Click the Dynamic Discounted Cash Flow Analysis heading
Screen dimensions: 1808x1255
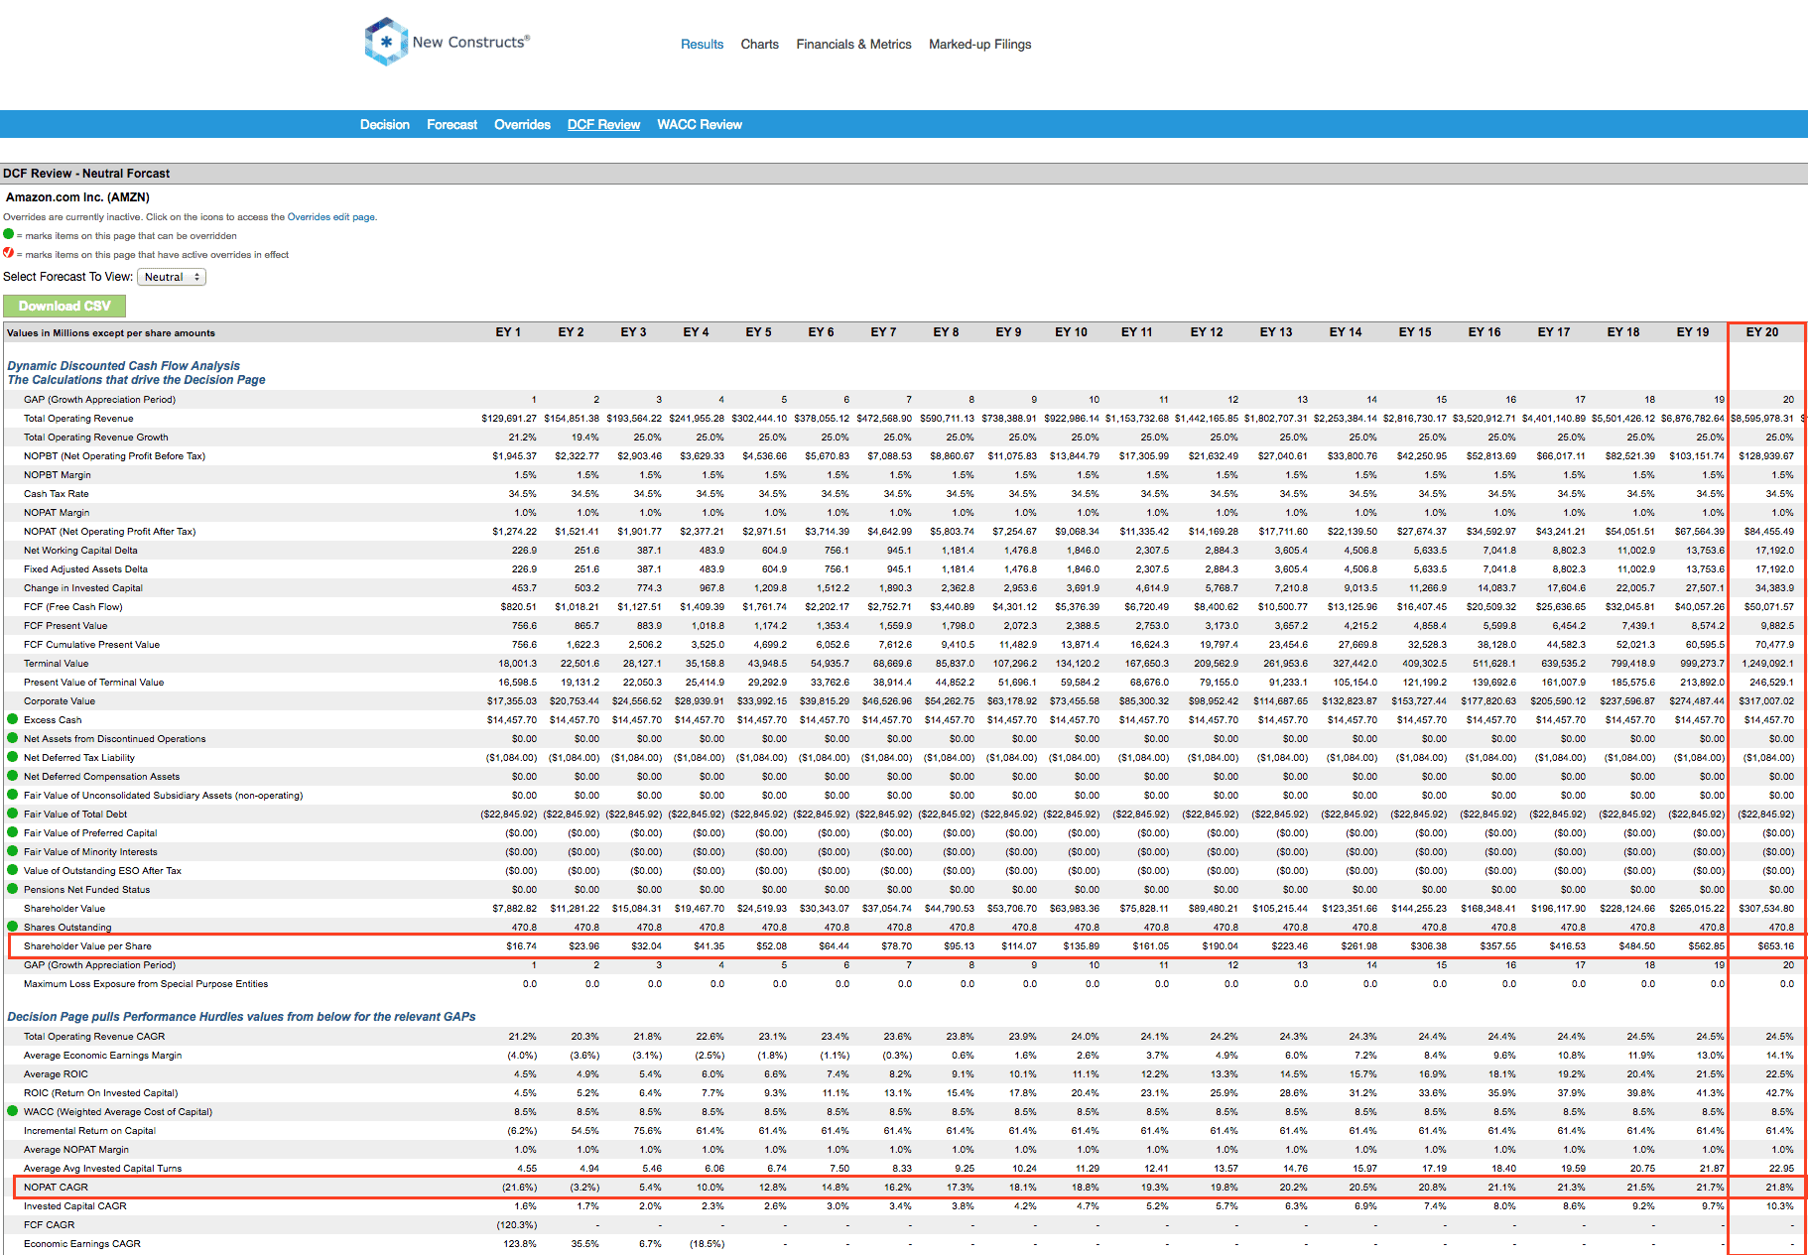(x=123, y=365)
